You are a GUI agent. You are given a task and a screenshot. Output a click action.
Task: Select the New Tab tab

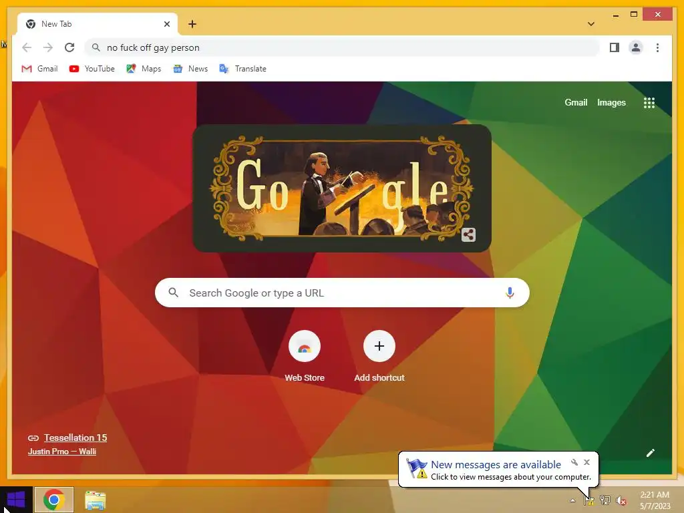coord(97,24)
